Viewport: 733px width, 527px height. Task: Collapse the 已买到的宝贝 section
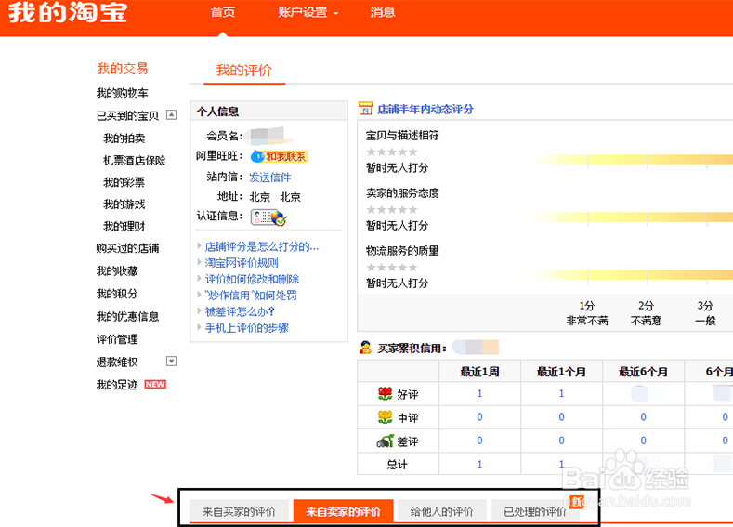pyautogui.click(x=172, y=114)
